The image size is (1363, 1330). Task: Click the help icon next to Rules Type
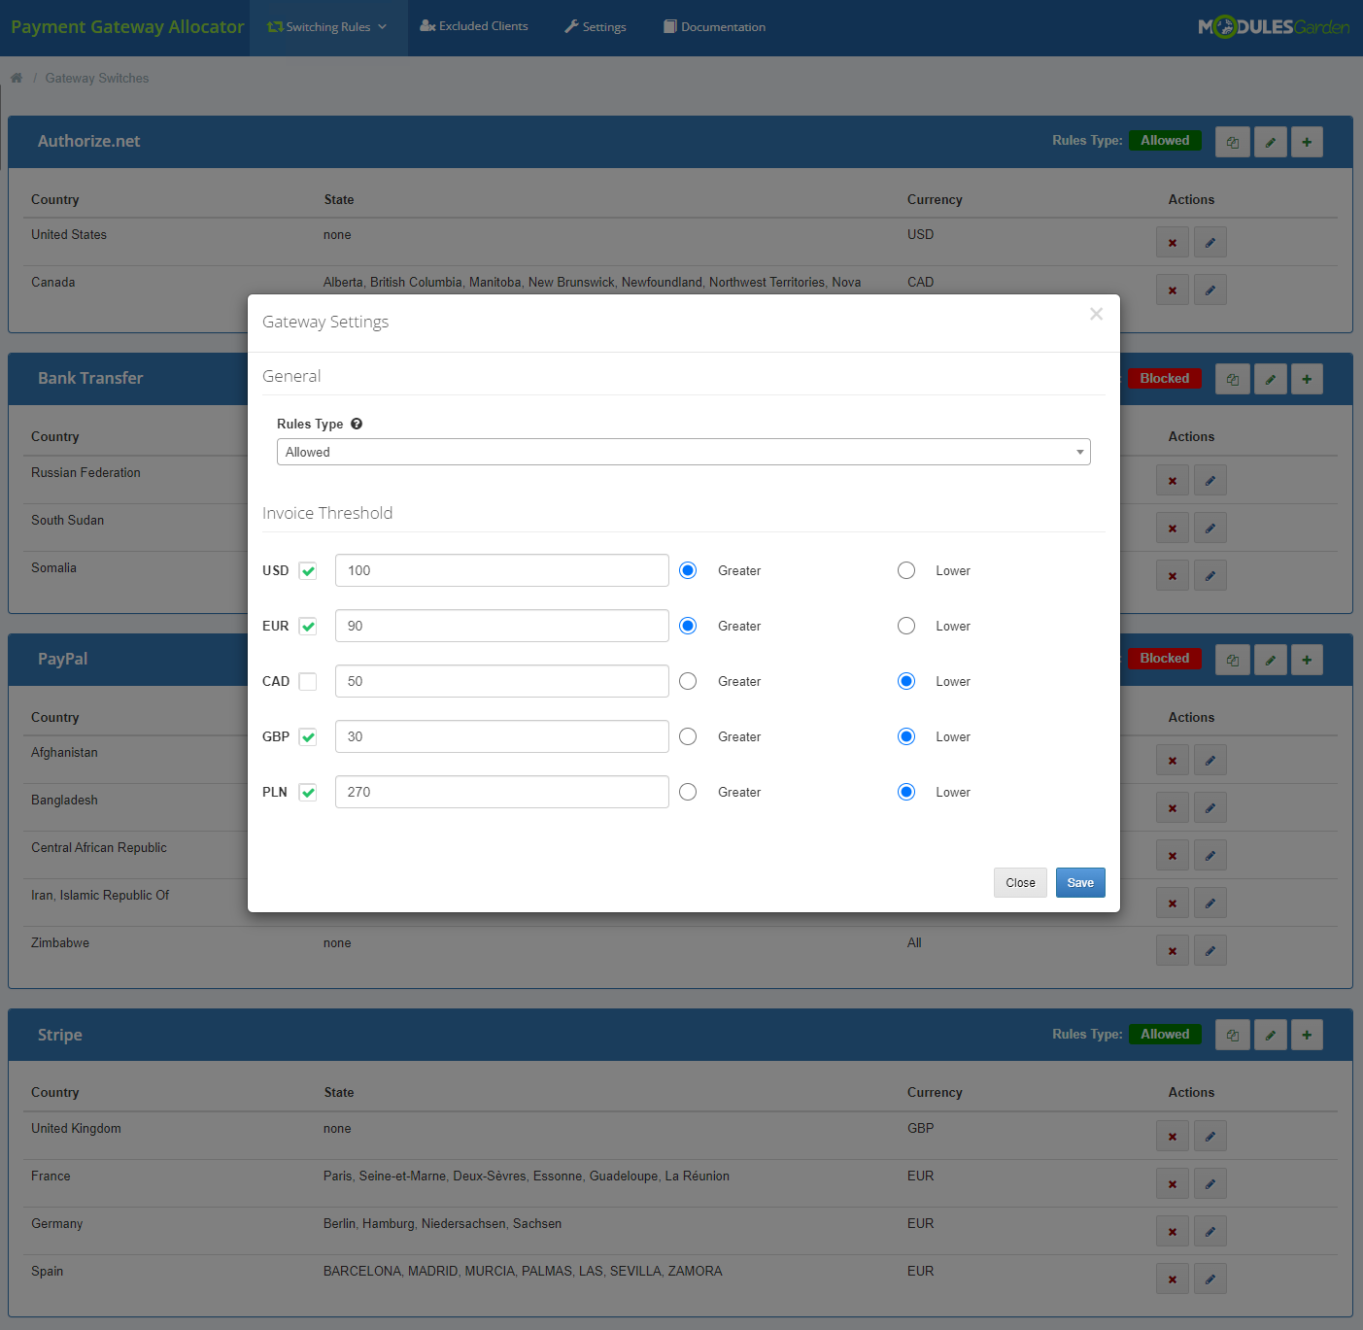[x=357, y=424]
